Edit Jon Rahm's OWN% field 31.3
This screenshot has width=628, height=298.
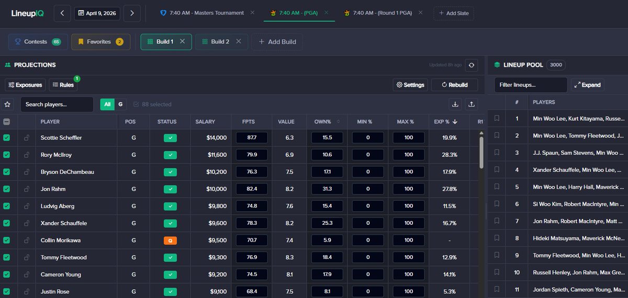pos(328,189)
